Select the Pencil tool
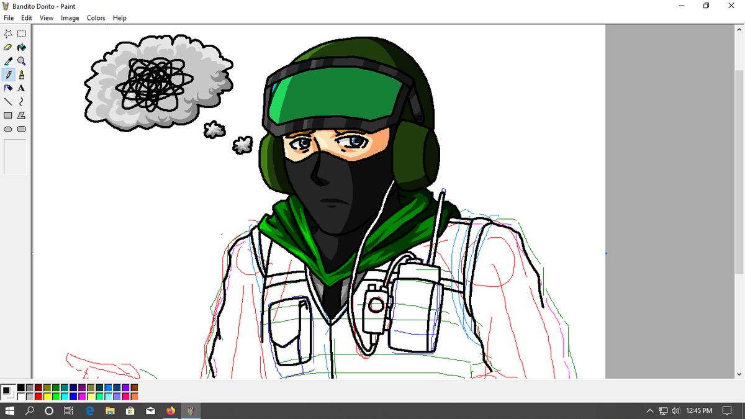745x419 pixels. (x=8, y=74)
